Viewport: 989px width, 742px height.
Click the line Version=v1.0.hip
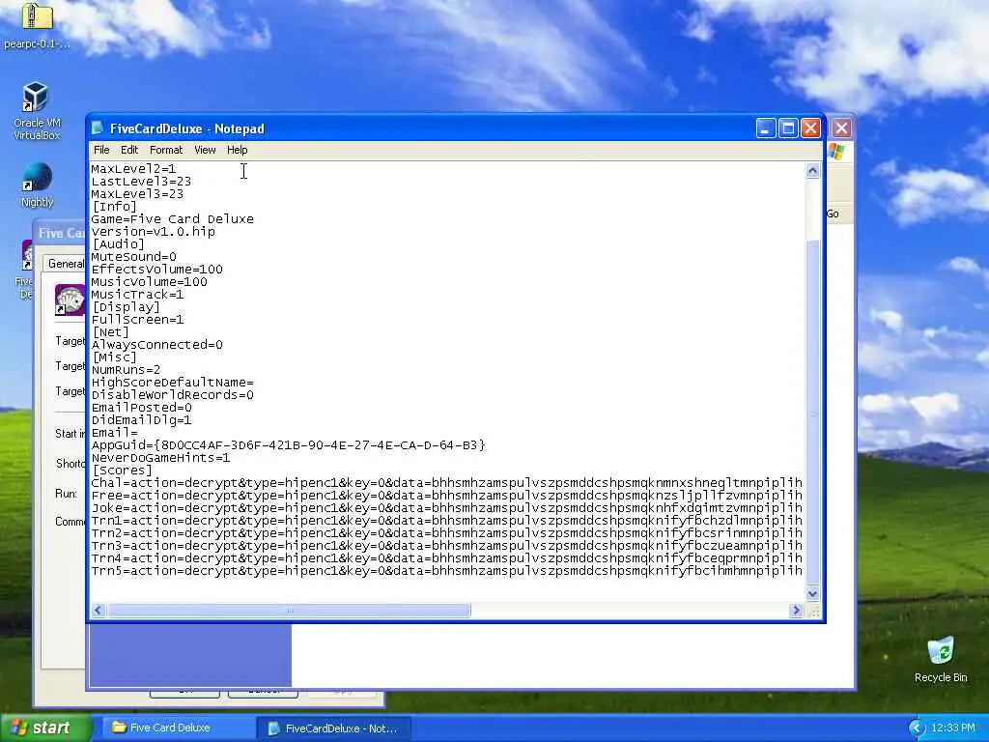pyautogui.click(x=154, y=232)
